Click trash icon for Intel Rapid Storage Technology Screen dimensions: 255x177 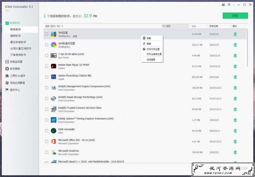point(235,98)
